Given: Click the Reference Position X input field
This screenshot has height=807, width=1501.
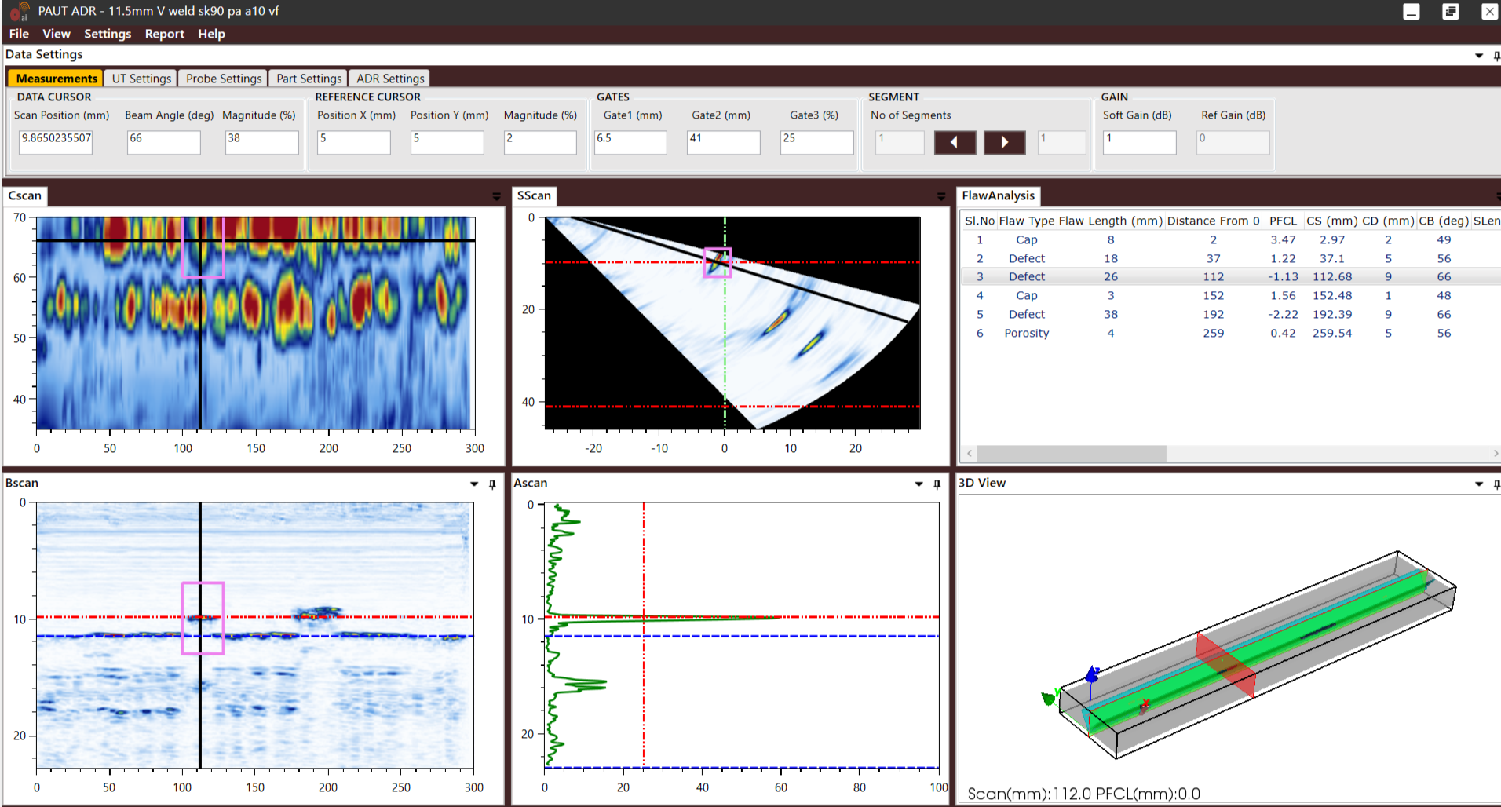Looking at the screenshot, I should 354,142.
